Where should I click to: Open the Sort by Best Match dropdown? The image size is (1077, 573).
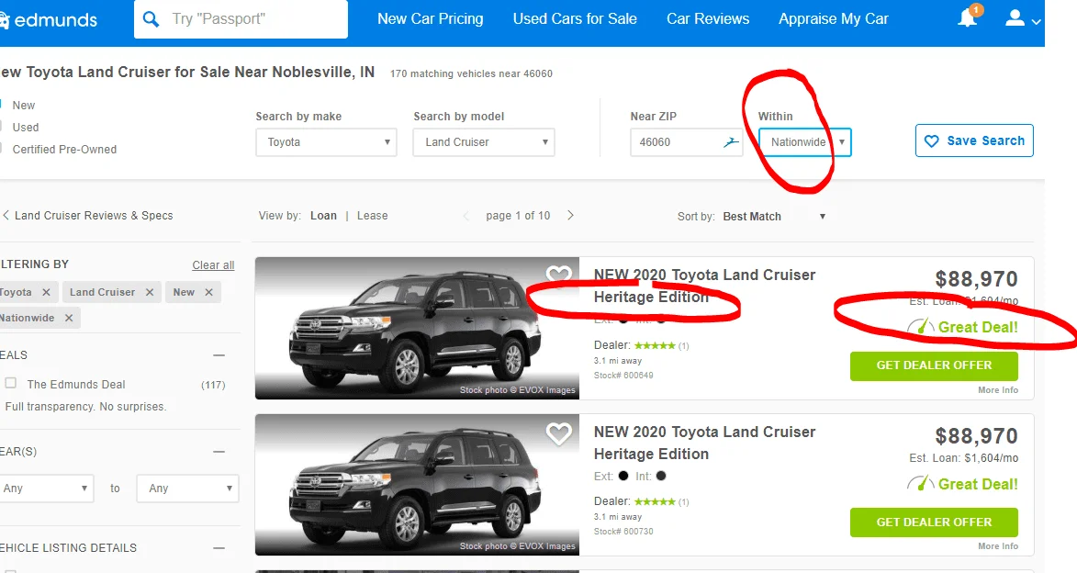[774, 217]
